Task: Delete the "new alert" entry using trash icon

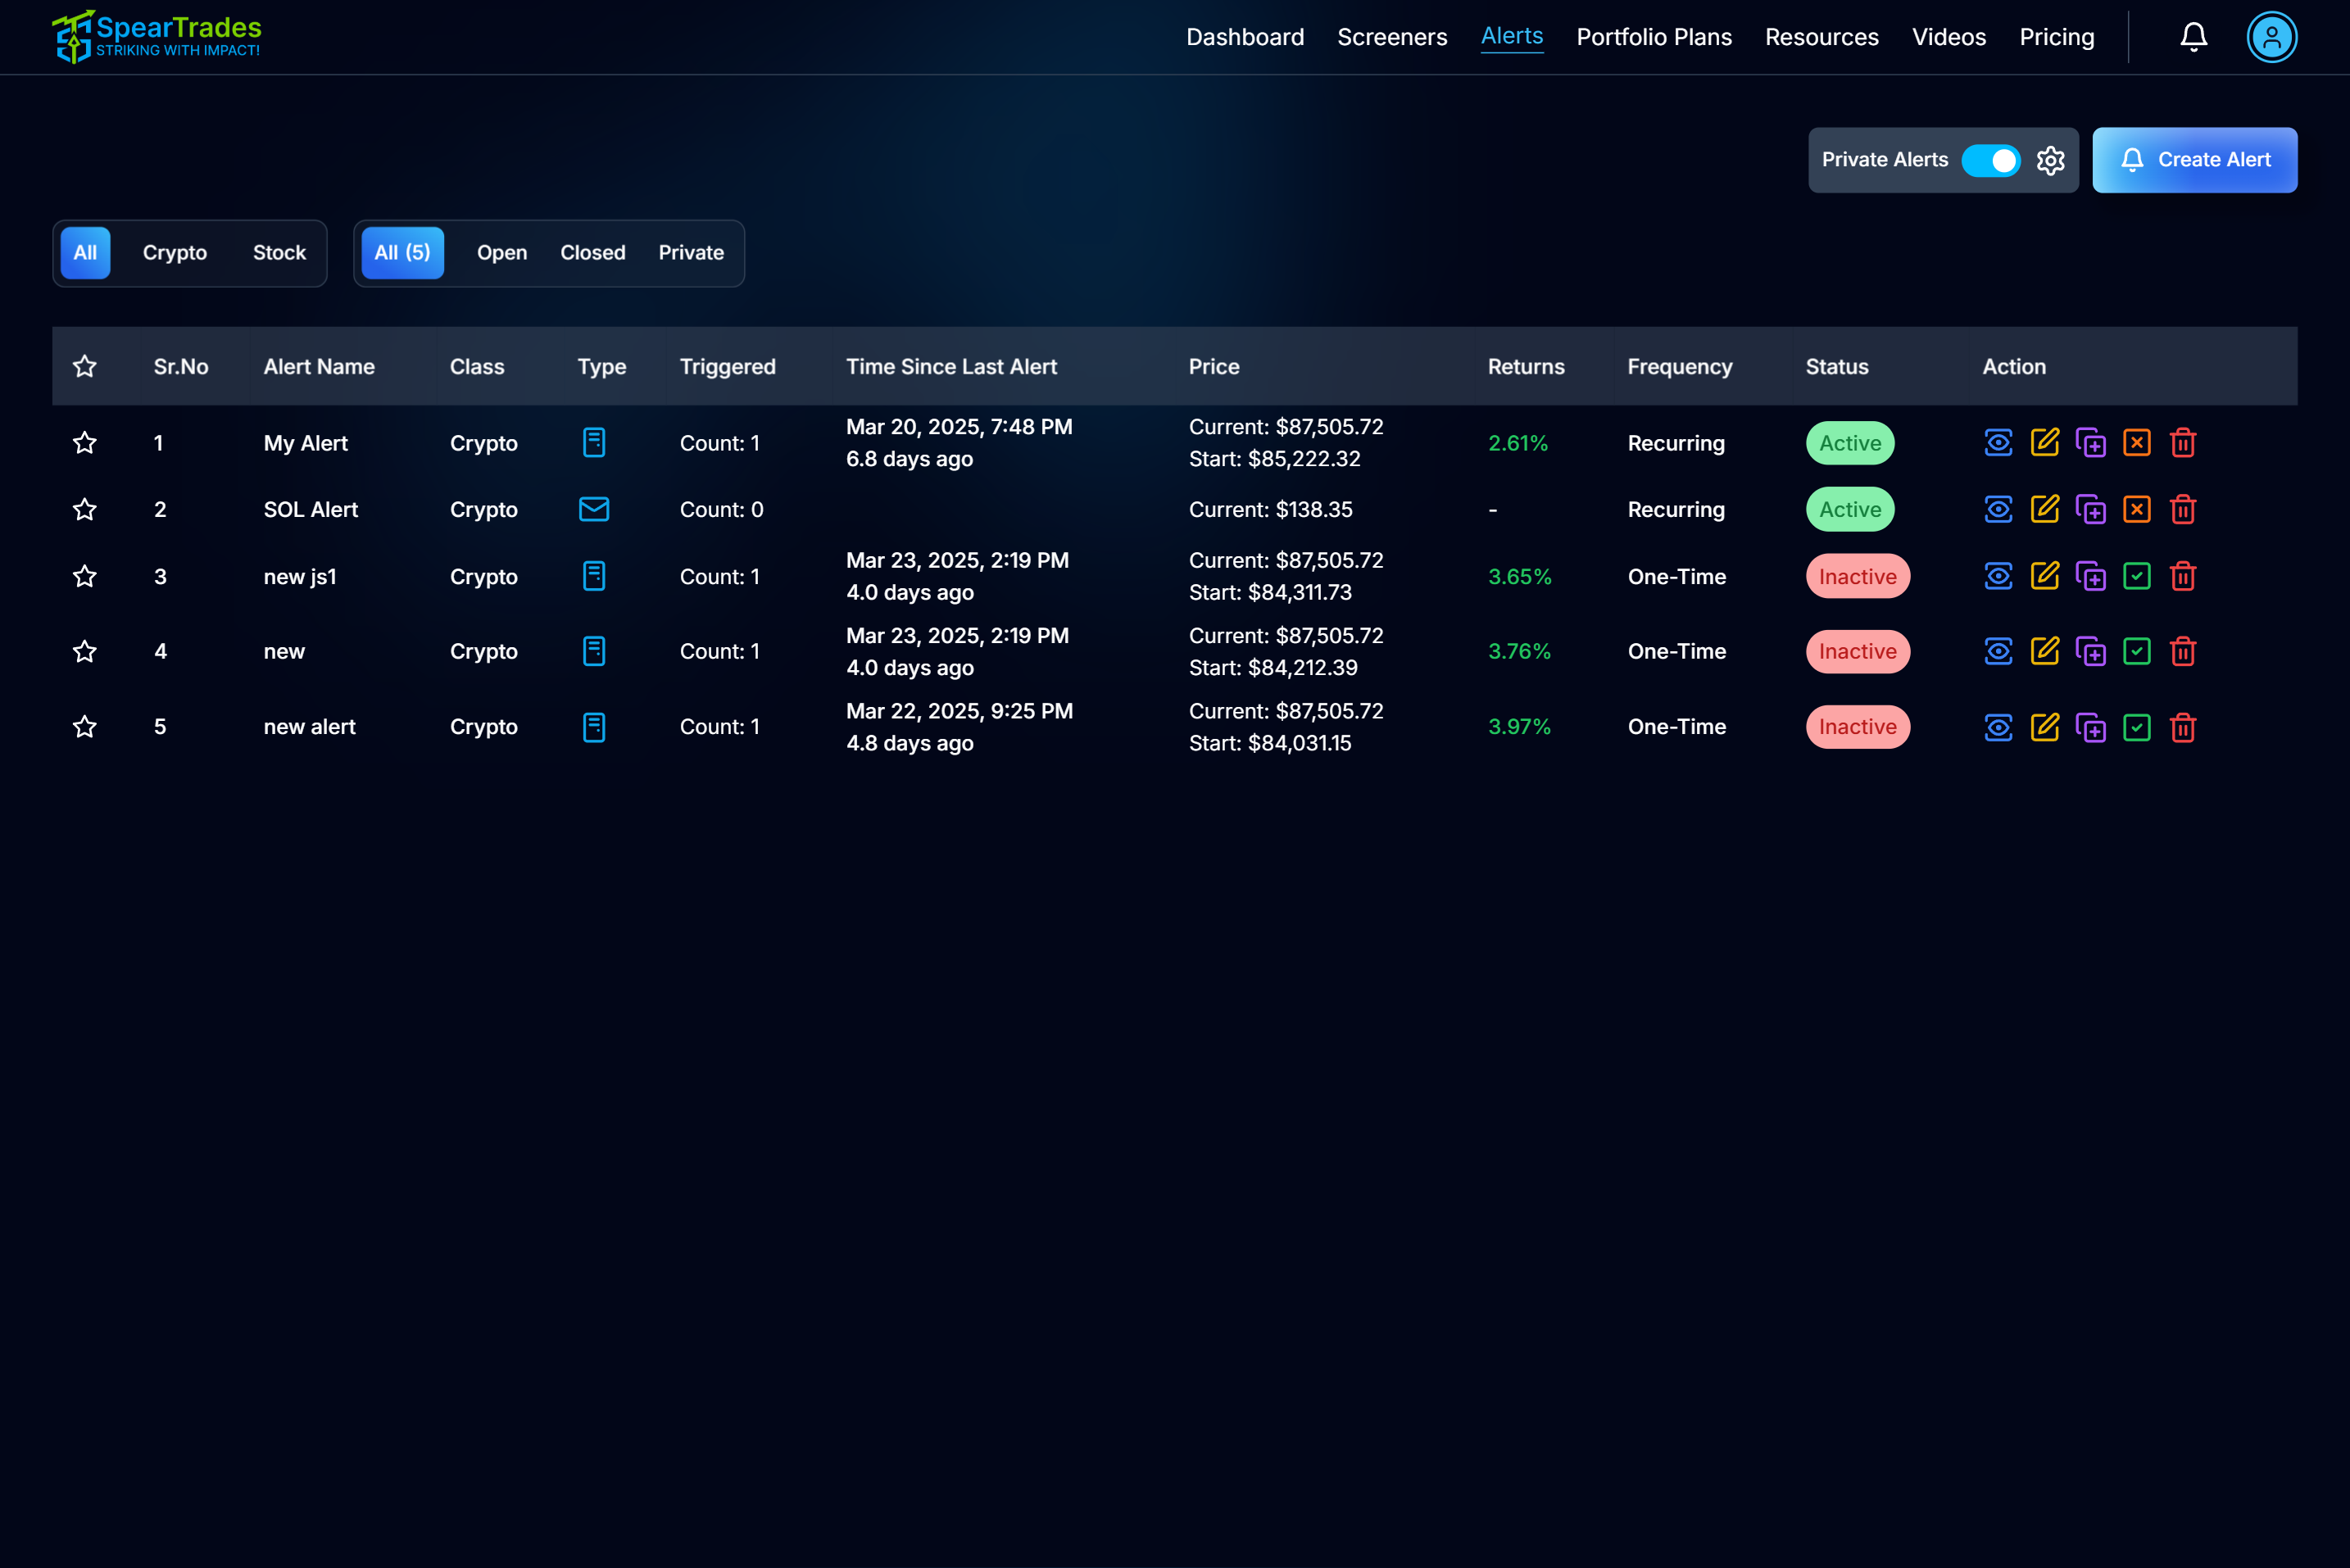Action: tap(2184, 727)
